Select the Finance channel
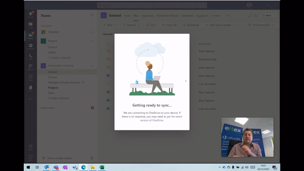 53,77
